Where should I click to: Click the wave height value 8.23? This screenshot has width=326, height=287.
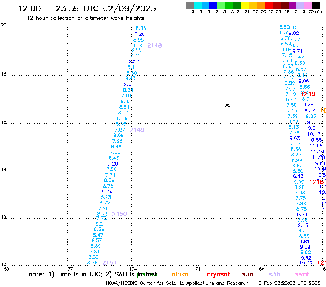pyautogui.click(x=106, y=197)
